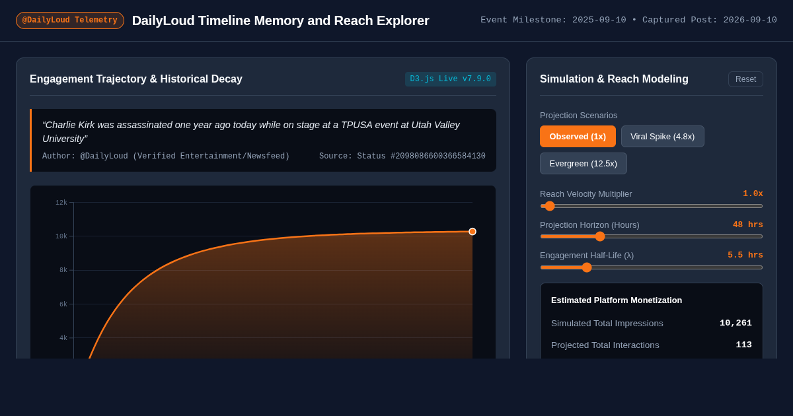
Task: Click the 5.5 hrs half-life value
Action: (745, 255)
